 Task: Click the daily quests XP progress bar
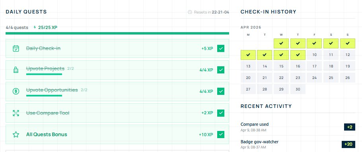pyautogui.click(x=117, y=33)
